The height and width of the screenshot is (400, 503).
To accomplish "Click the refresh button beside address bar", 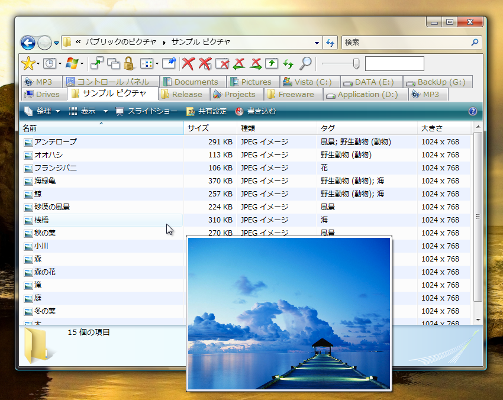I will pos(330,43).
